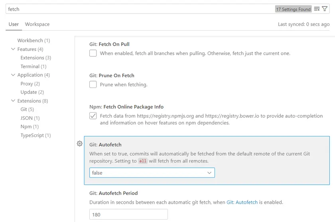Select JSON (1) in settings tree
This screenshot has width=335, height=222.
point(30,118)
